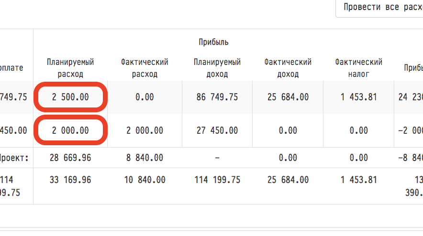Click the "Планируемый расход" column header
This screenshot has height=236, width=423.
[70, 68]
